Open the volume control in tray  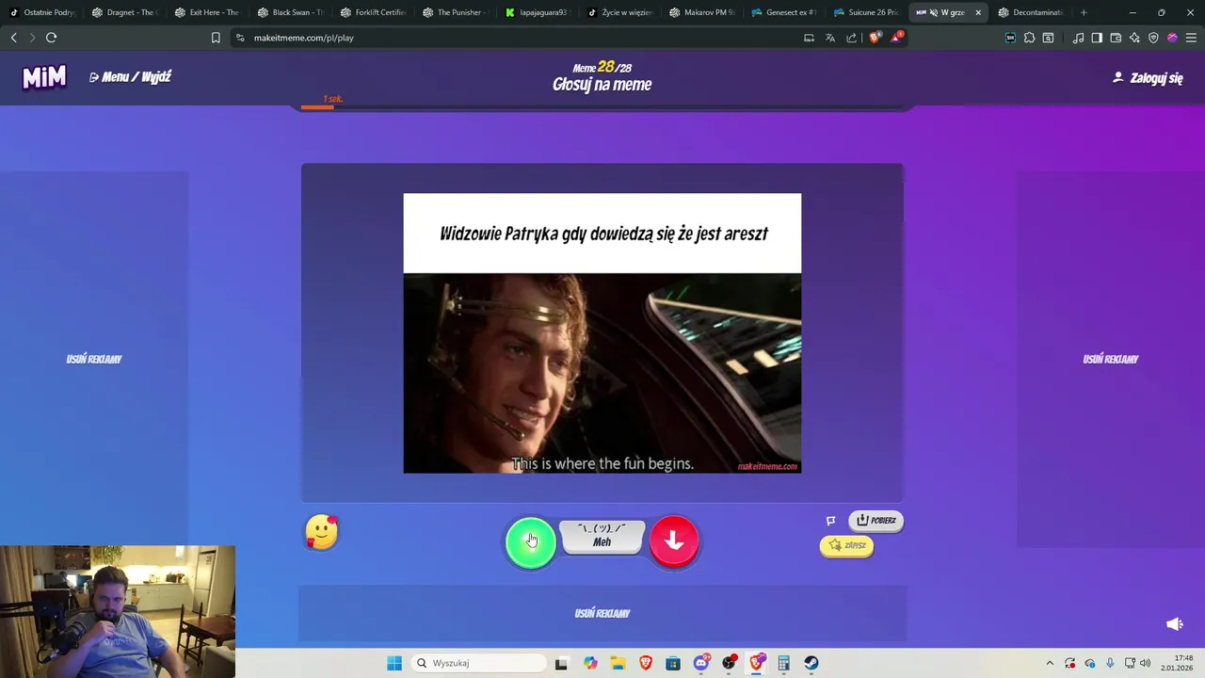tap(1146, 663)
